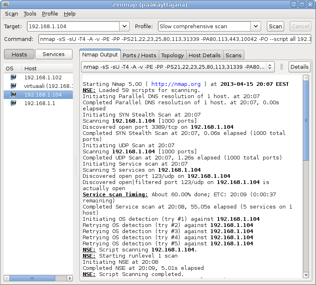Minimize the Zenmap window
Viewport: 316px width, 285px height.
294,4
